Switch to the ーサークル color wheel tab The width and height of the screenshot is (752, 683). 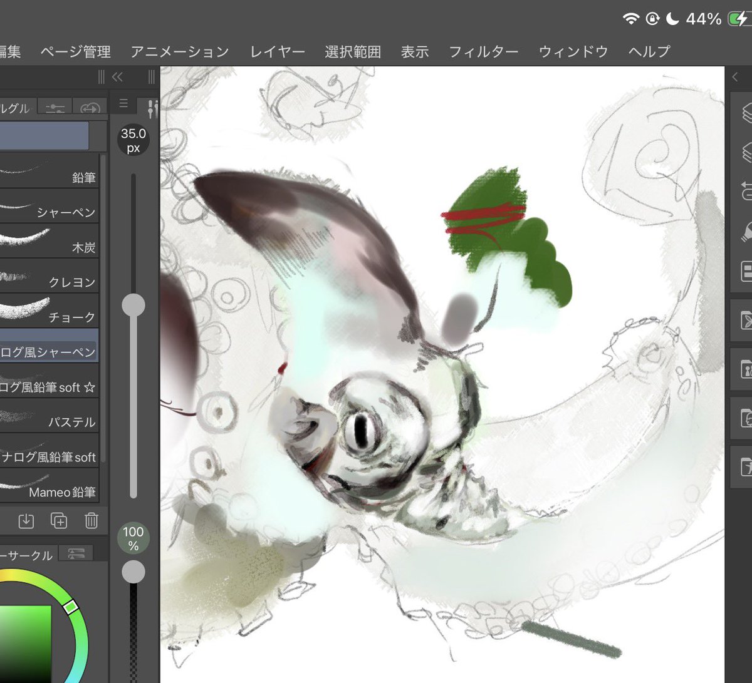pos(28,555)
